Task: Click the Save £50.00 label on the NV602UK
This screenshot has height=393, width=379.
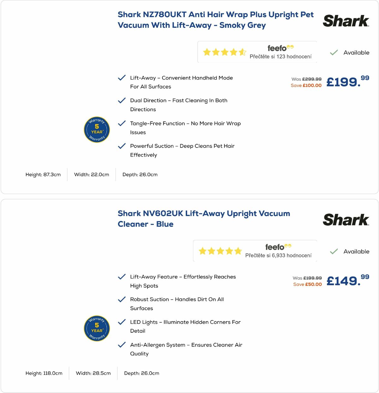Action: 308,284
